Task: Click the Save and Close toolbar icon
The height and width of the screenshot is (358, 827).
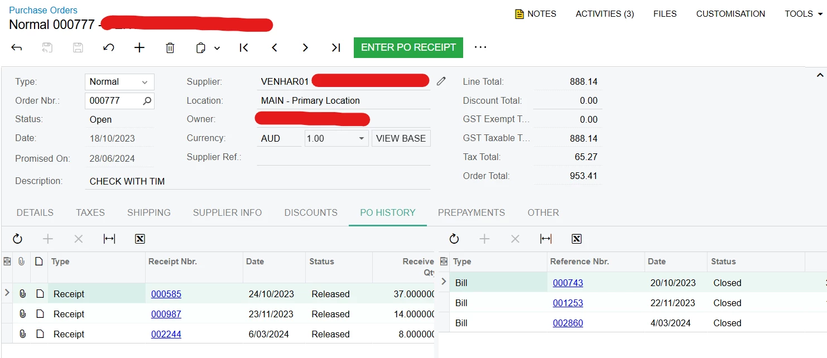Action: (x=47, y=48)
